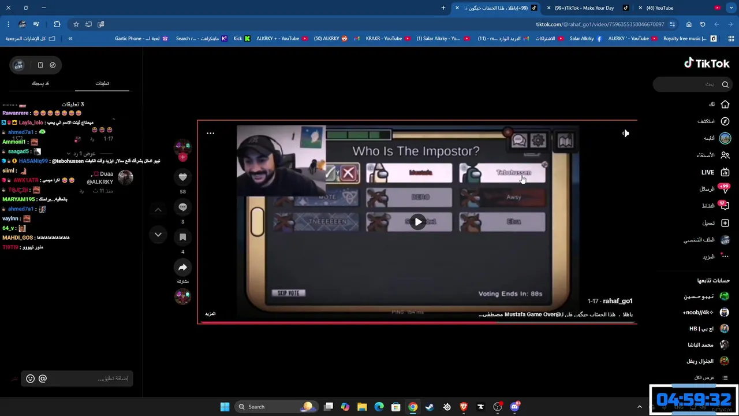This screenshot has height=416, width=739.
Task: Open comments via the speech bubble icon
Action: coord(182,207)
